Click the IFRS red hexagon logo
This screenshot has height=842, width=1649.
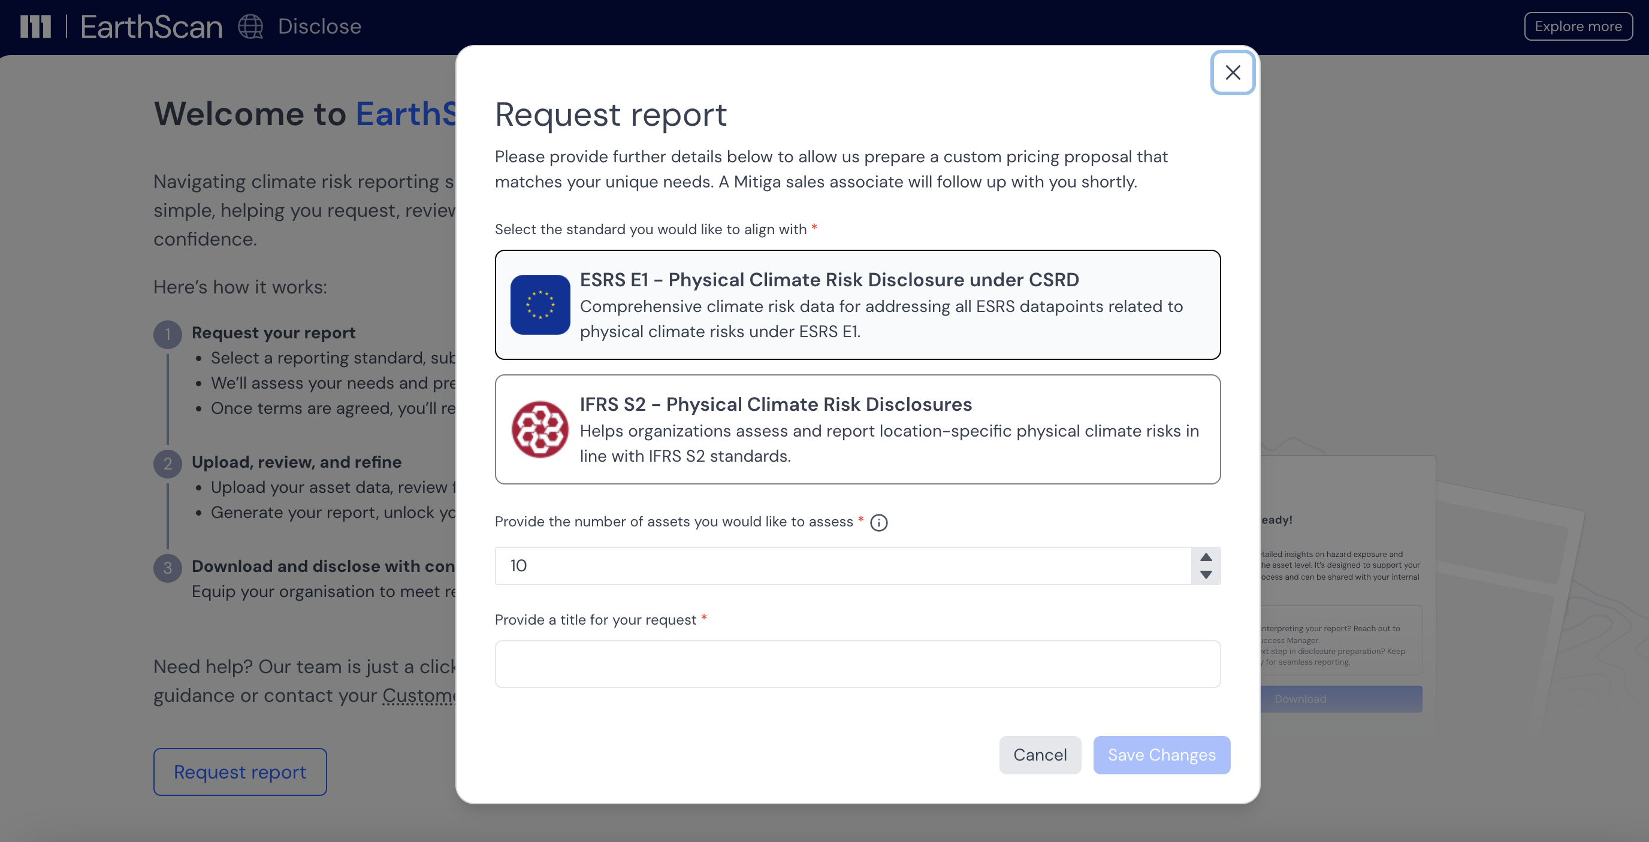(x=540, y=429)
